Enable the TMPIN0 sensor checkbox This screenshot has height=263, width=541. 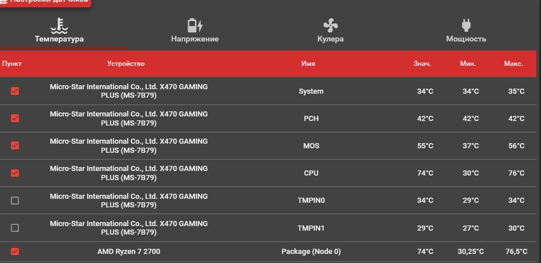(x=15, y=201)
